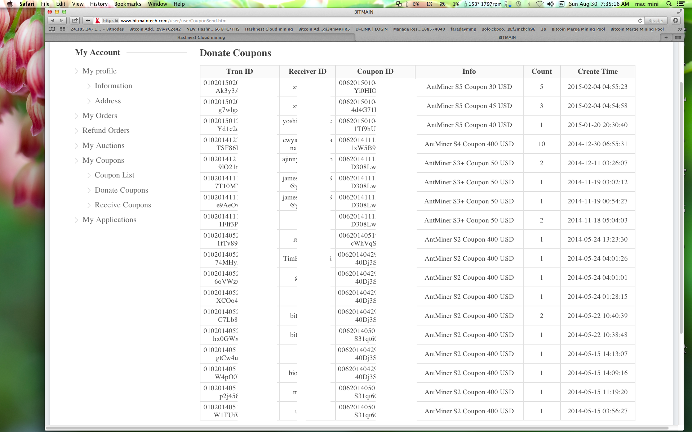Click the Reader button
This screenshot has height=432, width=692.
[656, 21]
